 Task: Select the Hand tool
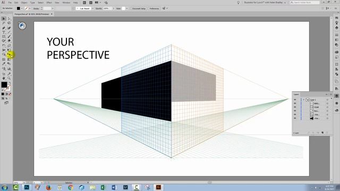click(4, 78)
